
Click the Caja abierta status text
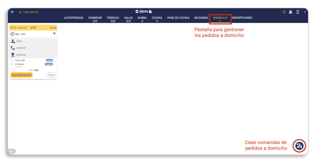pyautogui.click(x=31, y=12)
